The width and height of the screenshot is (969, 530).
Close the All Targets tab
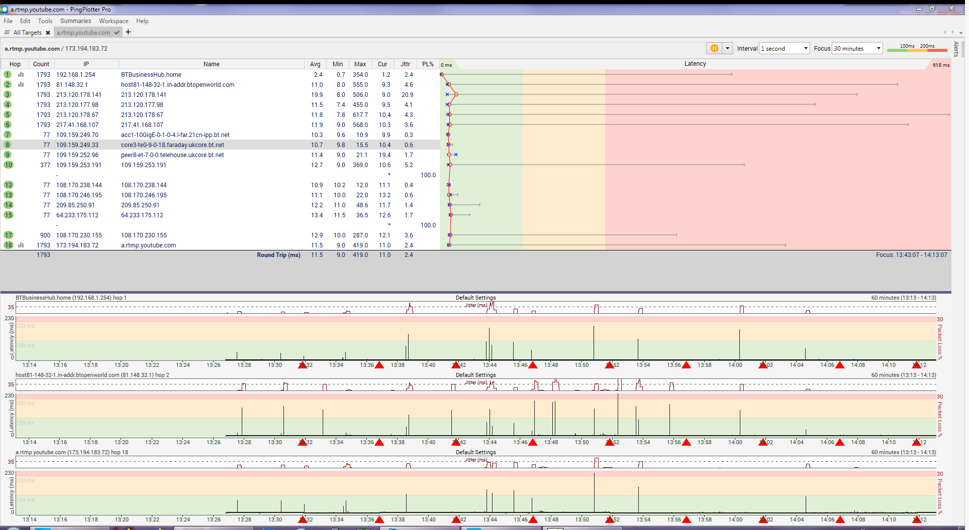[48, 33]
